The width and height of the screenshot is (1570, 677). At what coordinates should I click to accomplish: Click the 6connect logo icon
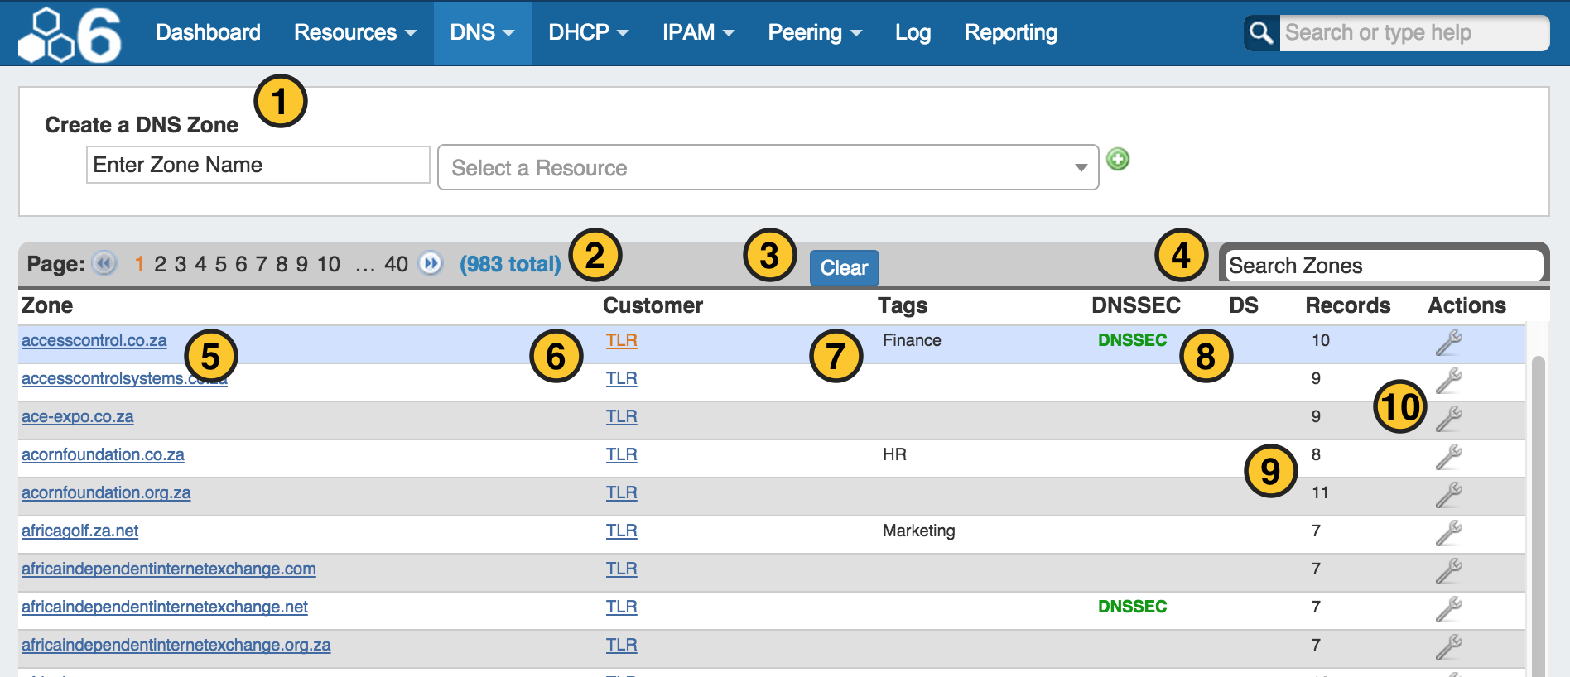click(x=70, y=34)
